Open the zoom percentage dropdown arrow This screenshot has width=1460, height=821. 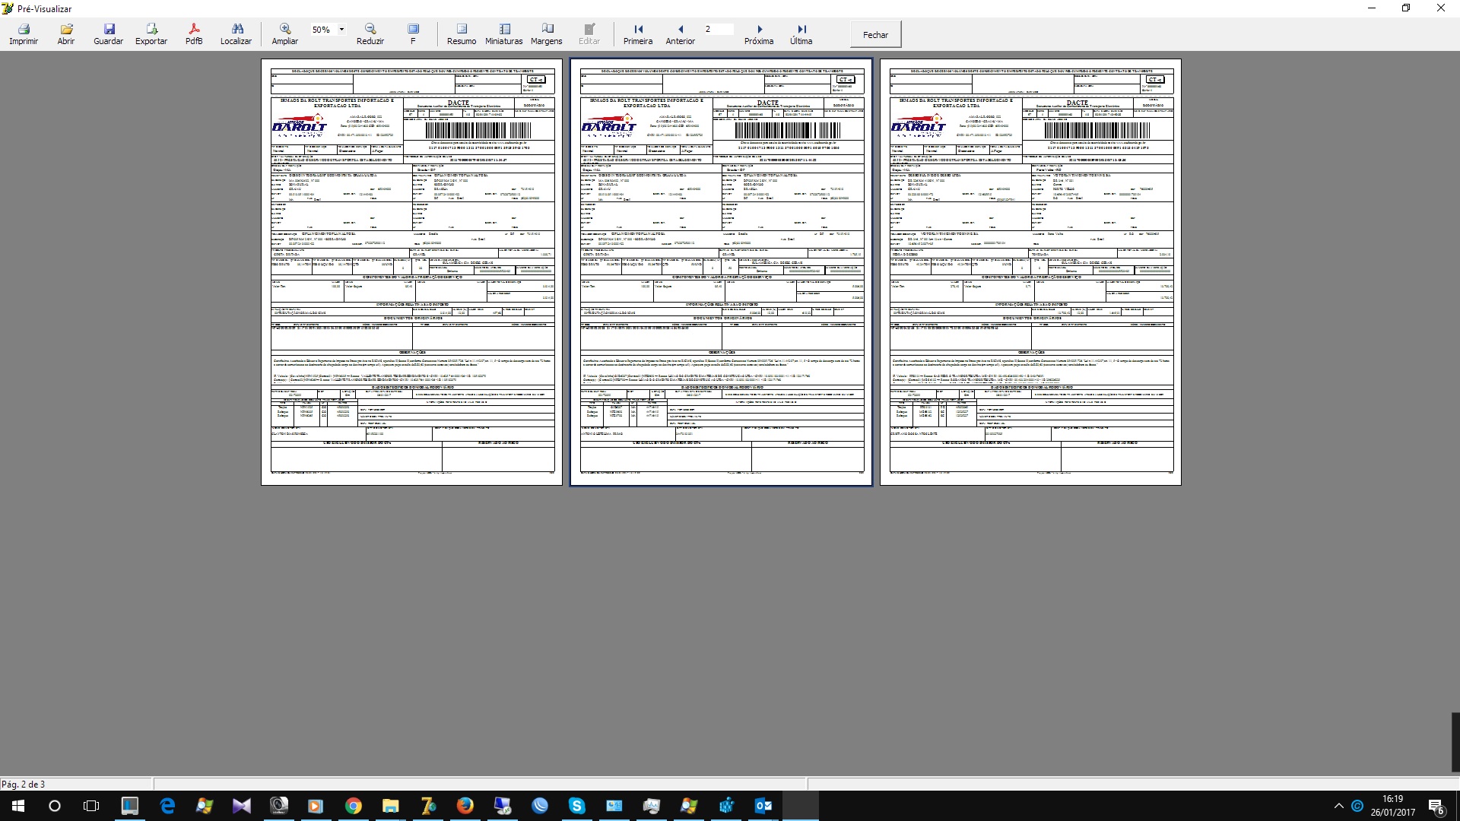[341, 29]
